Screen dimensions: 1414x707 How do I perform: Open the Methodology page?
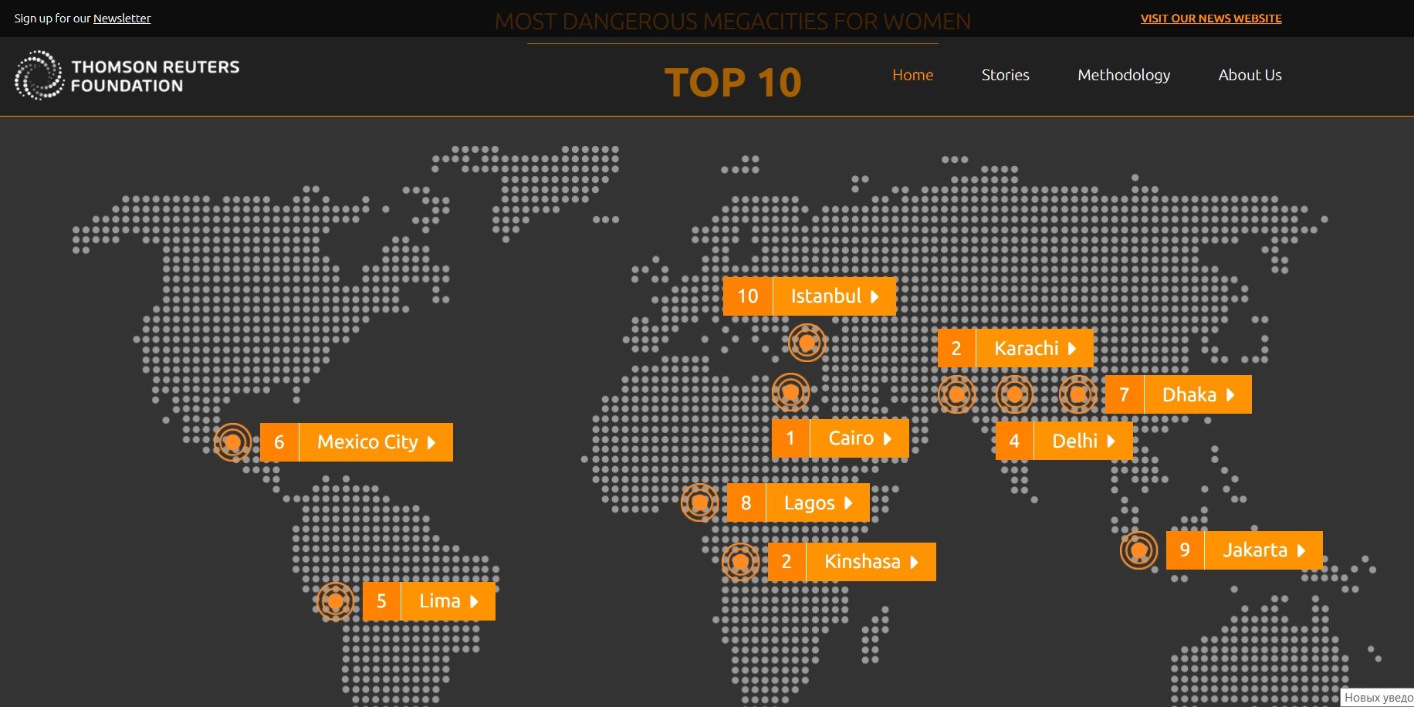tap(1124, 75)
